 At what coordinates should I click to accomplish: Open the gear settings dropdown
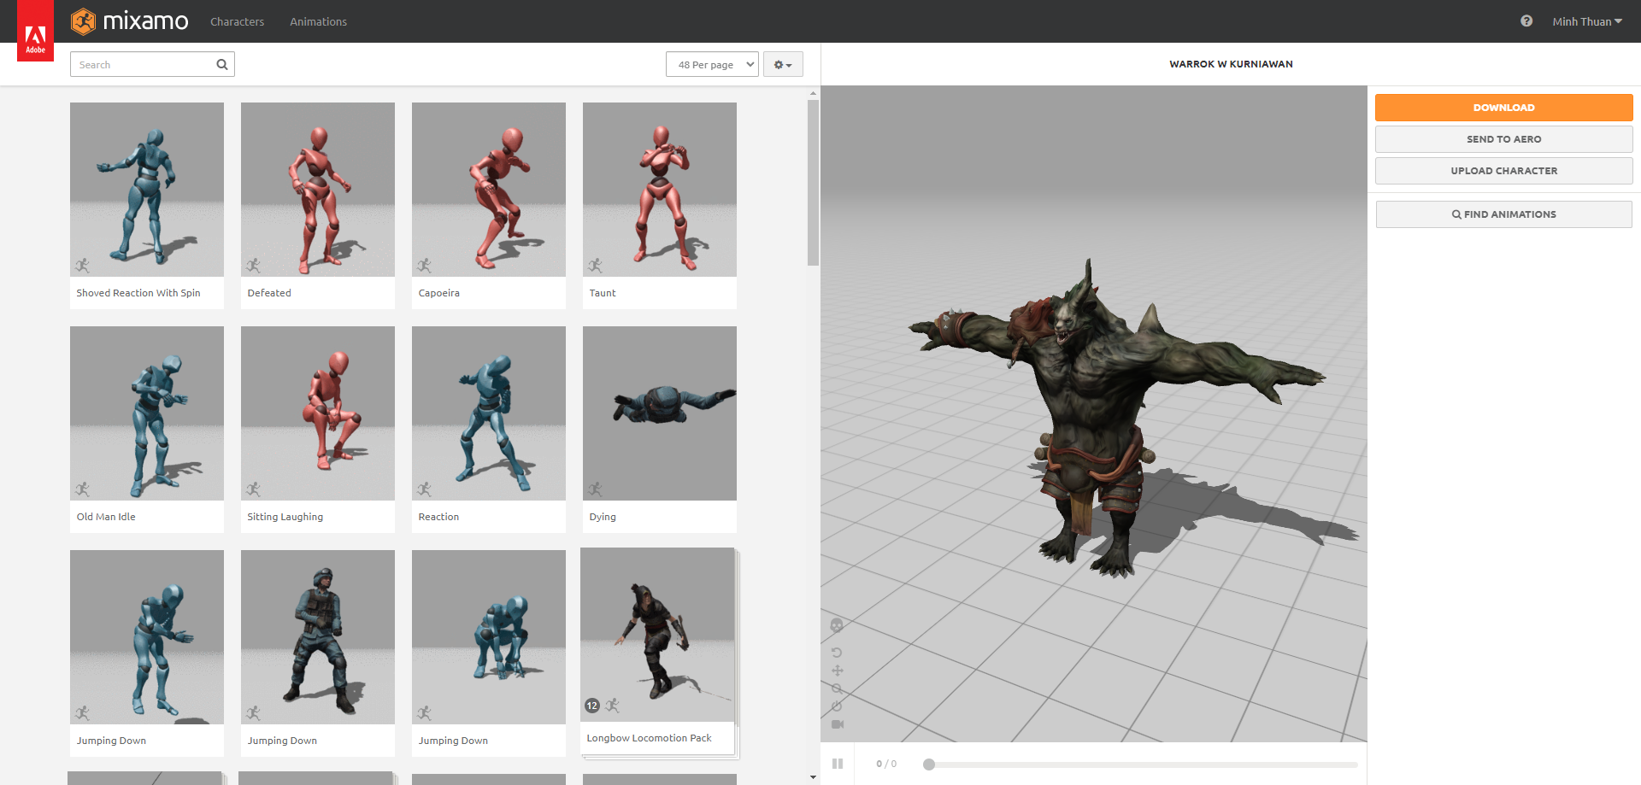(782, 65)
